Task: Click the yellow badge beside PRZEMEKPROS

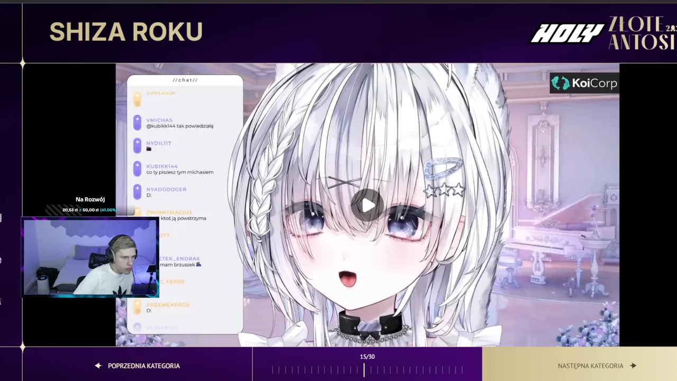Action: click(x=137, y=307)
